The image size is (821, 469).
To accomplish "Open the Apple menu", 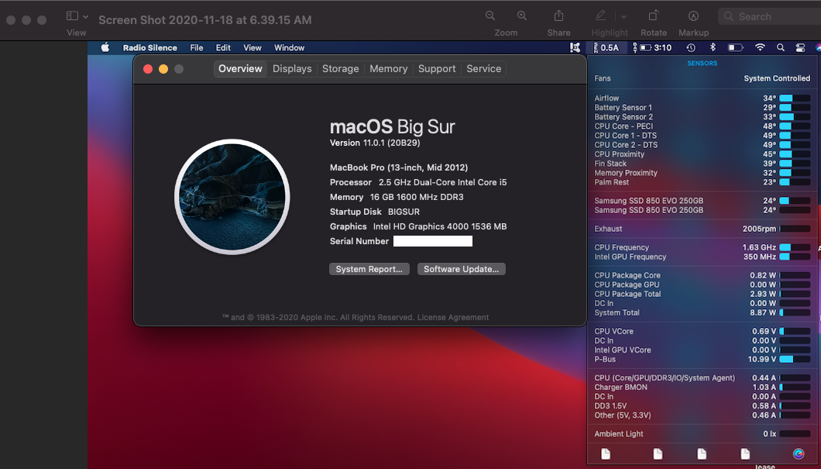I will 105,48.
